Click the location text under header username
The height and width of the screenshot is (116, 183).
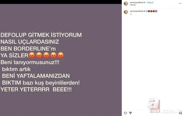pyautogui.click(x=133, y=5)
